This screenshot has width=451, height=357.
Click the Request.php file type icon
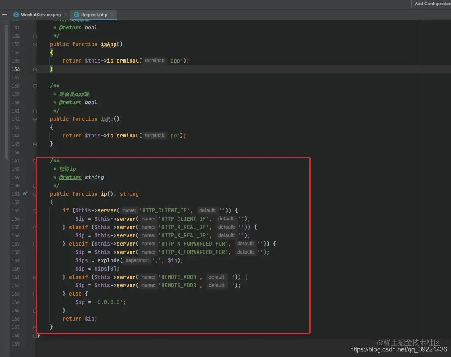tap(76, 15)
